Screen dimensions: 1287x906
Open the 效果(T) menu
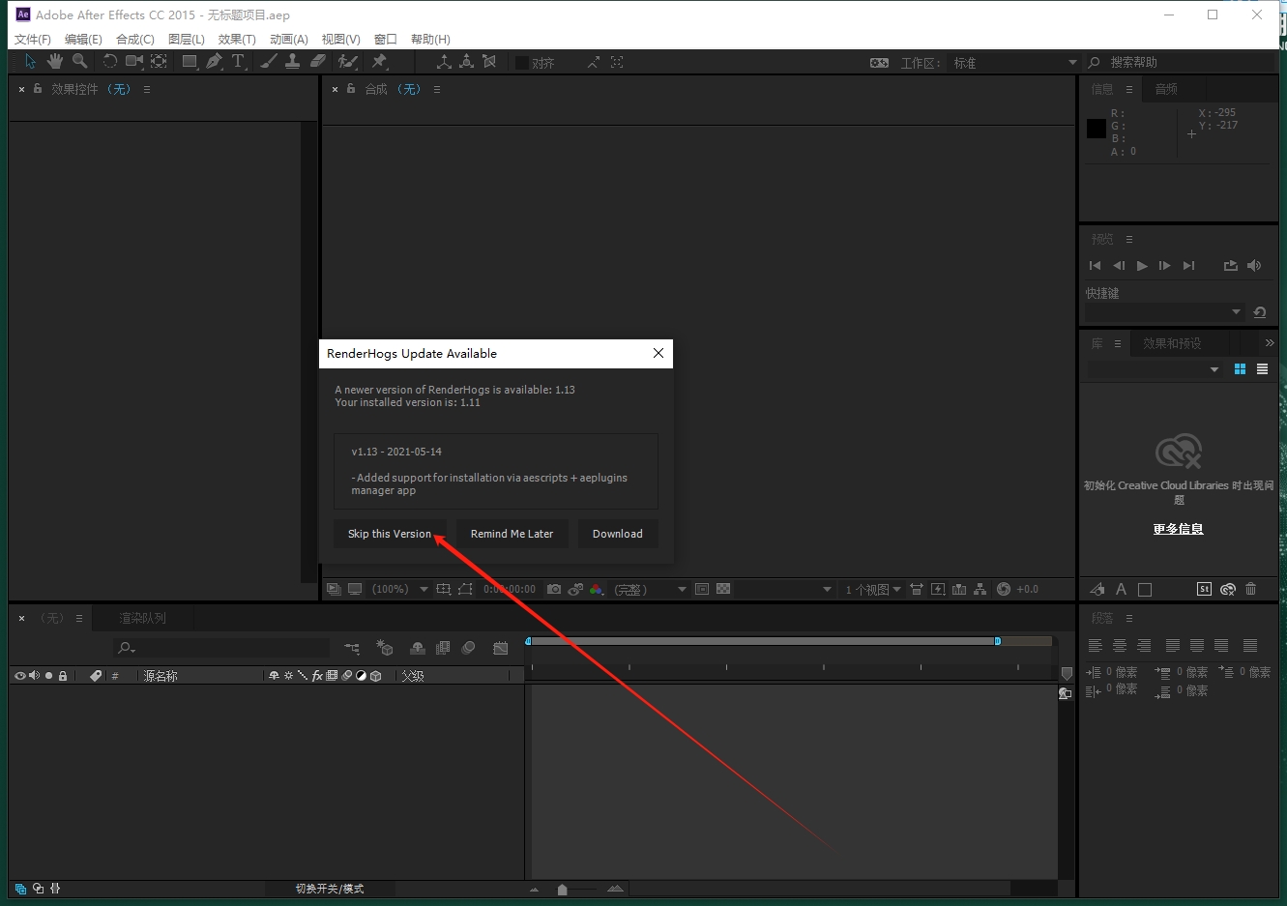[x=237, y=40]
